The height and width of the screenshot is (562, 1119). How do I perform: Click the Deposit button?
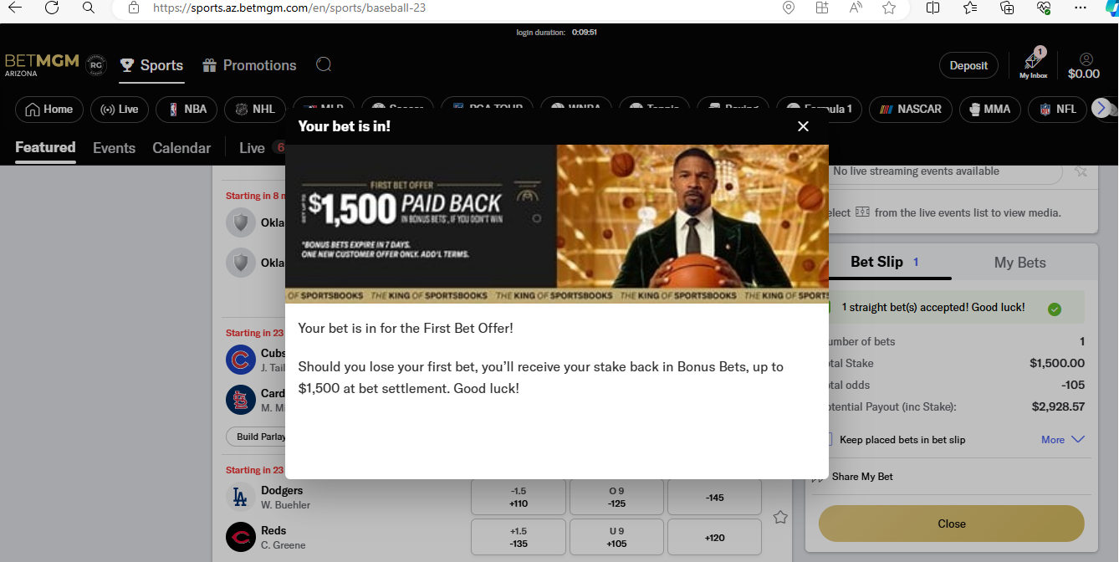[968, 65]
